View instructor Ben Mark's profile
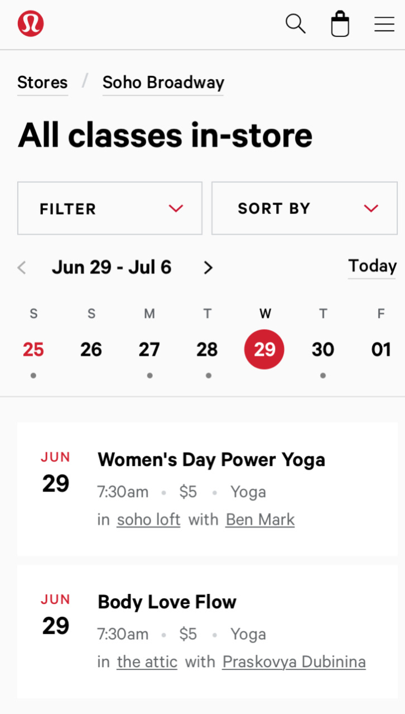This screenshot has height=714, width=405. click(x=260, y=520)
